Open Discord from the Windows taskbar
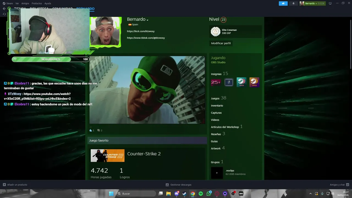The width and height of the screenshot is (352, 198). pos(177,194)
